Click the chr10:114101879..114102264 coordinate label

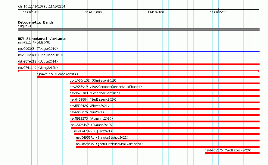tap(42, 6)
